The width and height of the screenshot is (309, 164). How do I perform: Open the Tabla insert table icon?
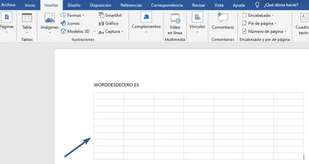coord(27,18)
